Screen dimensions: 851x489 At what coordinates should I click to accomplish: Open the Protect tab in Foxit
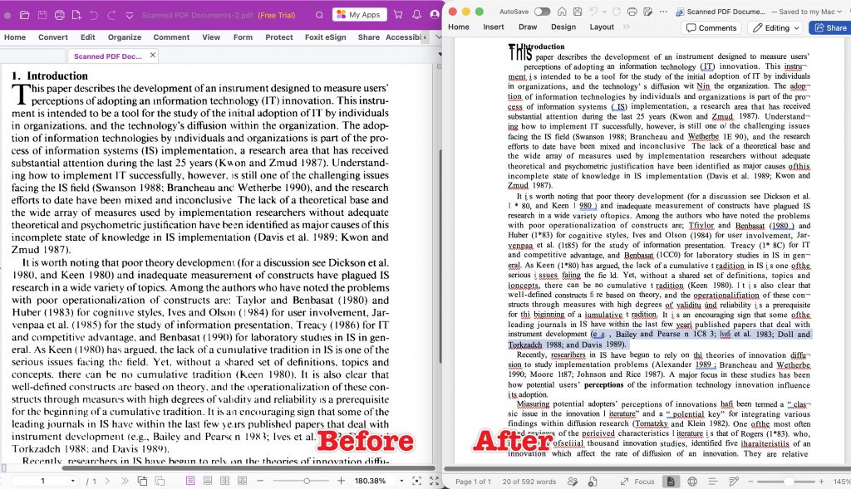279,37
